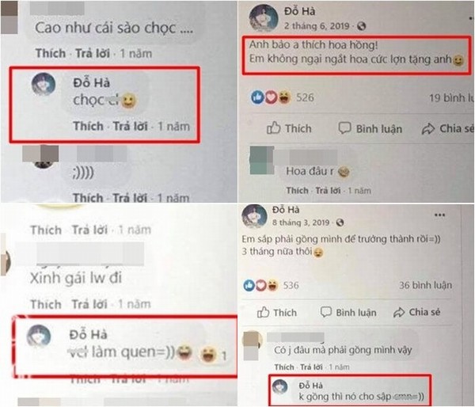Click Trả lời under the 'chọc' comment by Đỗ Hà
475x407 pixels.
[x=131, y=126]
